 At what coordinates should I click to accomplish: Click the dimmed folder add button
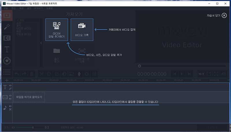point(57,55)
